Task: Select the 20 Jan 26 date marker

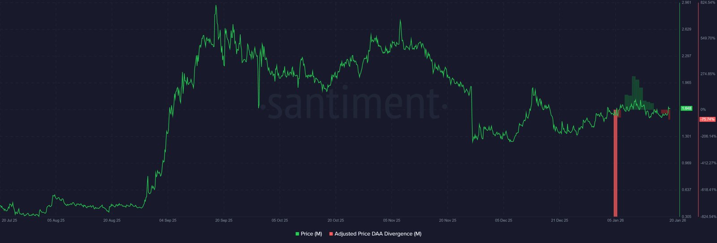Action: (x=678, y=221)
